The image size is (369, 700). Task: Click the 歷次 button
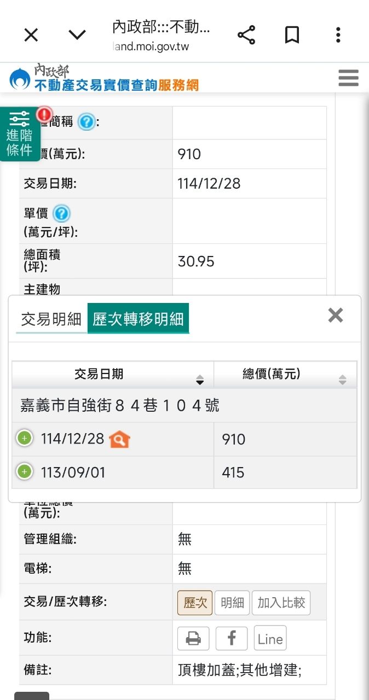(x=195, y=603)
